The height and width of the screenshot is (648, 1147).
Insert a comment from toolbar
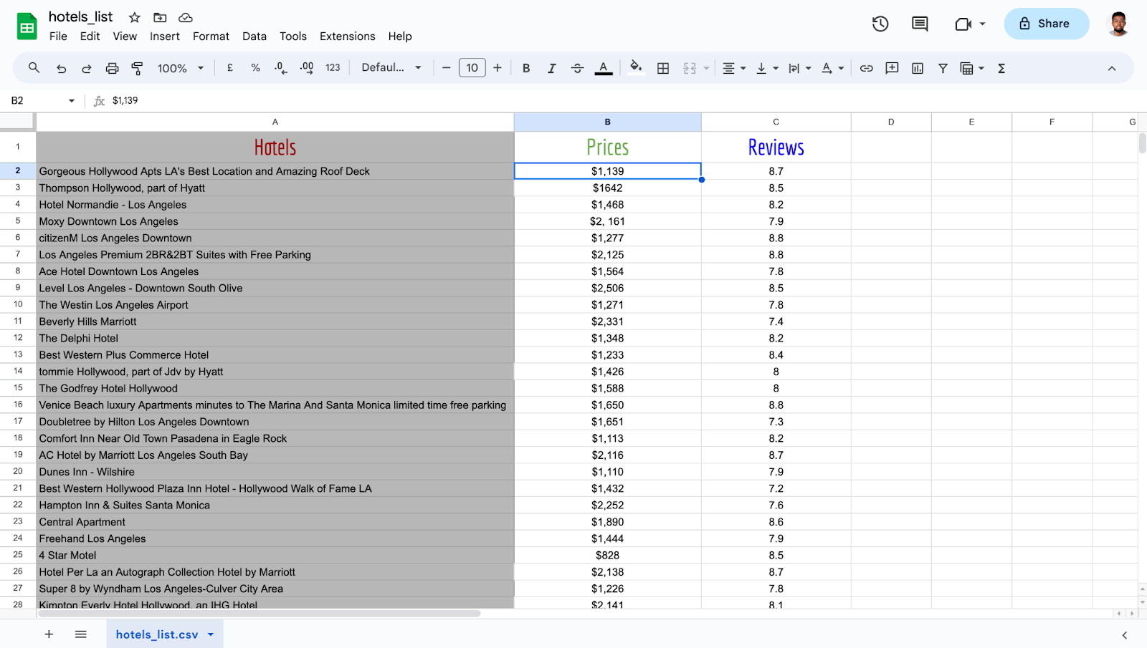click(x=892, y=68)
